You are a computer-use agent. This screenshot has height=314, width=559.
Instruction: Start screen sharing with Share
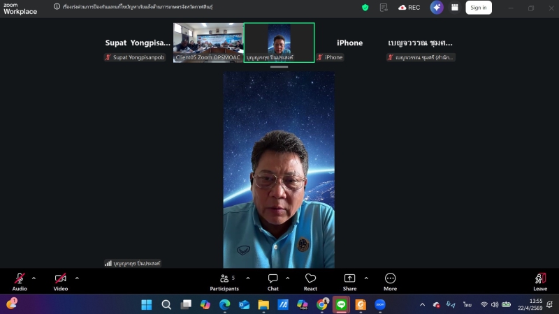[349, 281]
